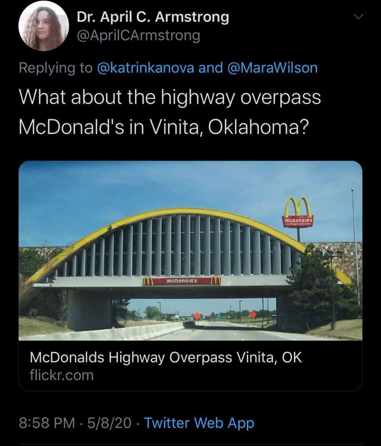Open Dr. April C. Armstrong's profile avatar
This screenshot has width=381, height=446.
click(43, 26)
